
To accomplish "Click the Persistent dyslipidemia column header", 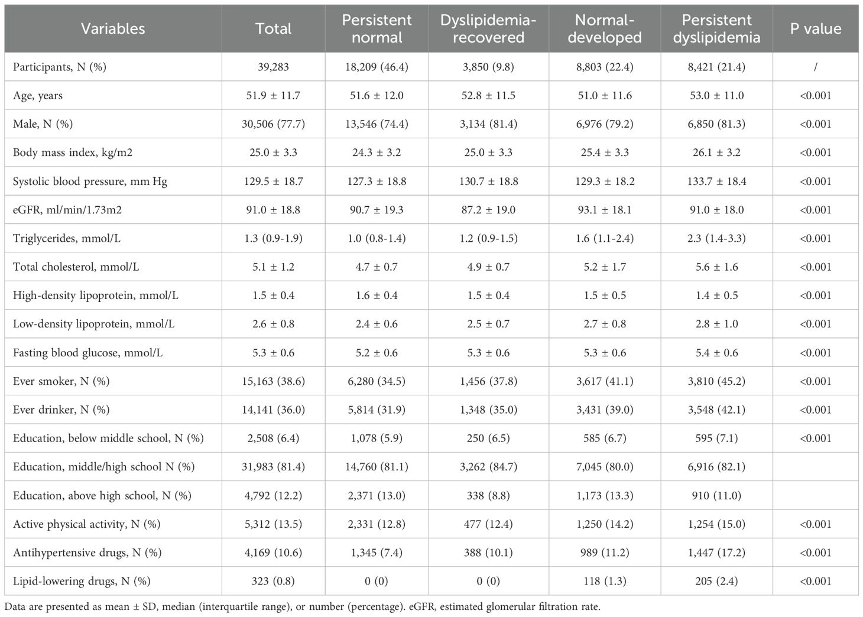I will [716, 28].
